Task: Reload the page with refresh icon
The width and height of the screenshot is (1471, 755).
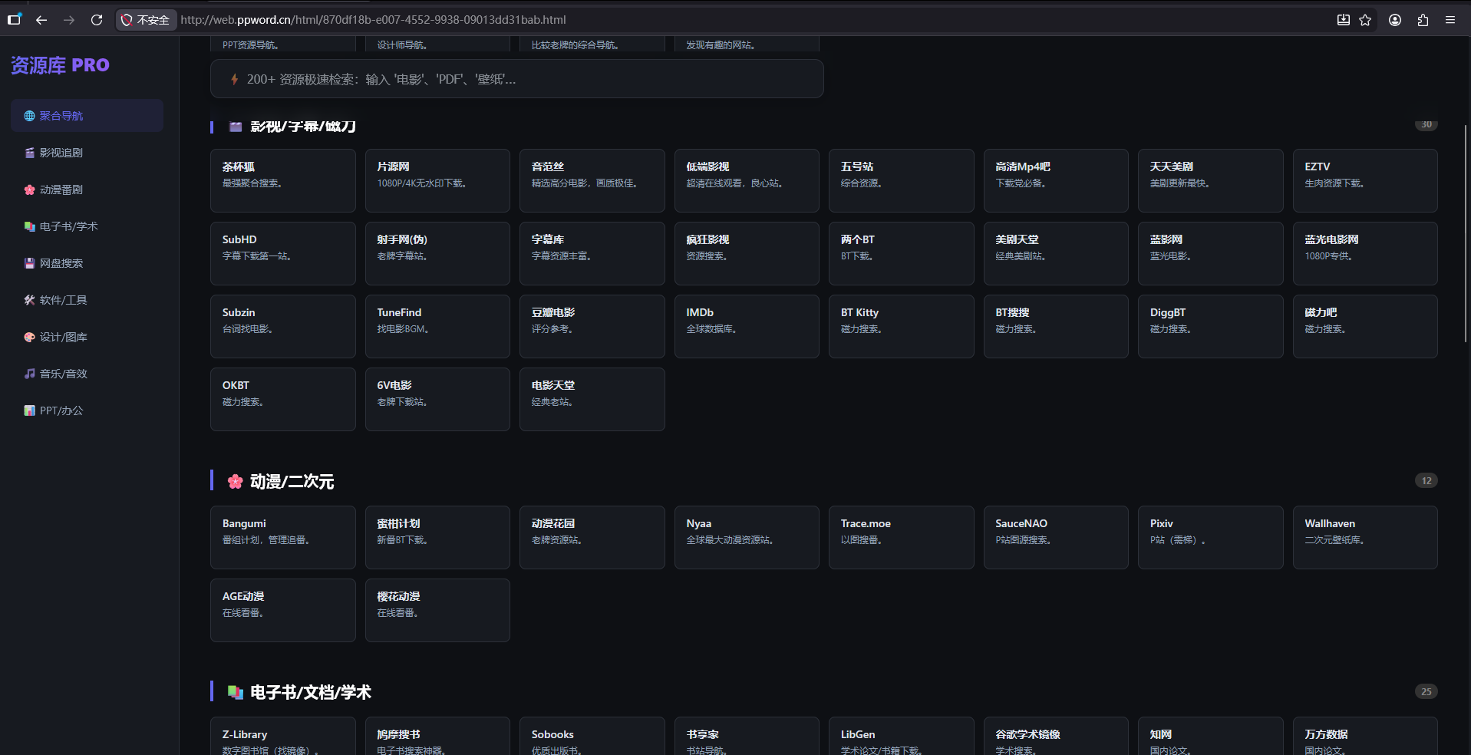Action: click(x=97, y=20)
